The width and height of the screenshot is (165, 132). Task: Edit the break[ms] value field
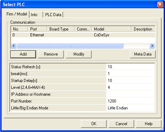click(130, 74)
